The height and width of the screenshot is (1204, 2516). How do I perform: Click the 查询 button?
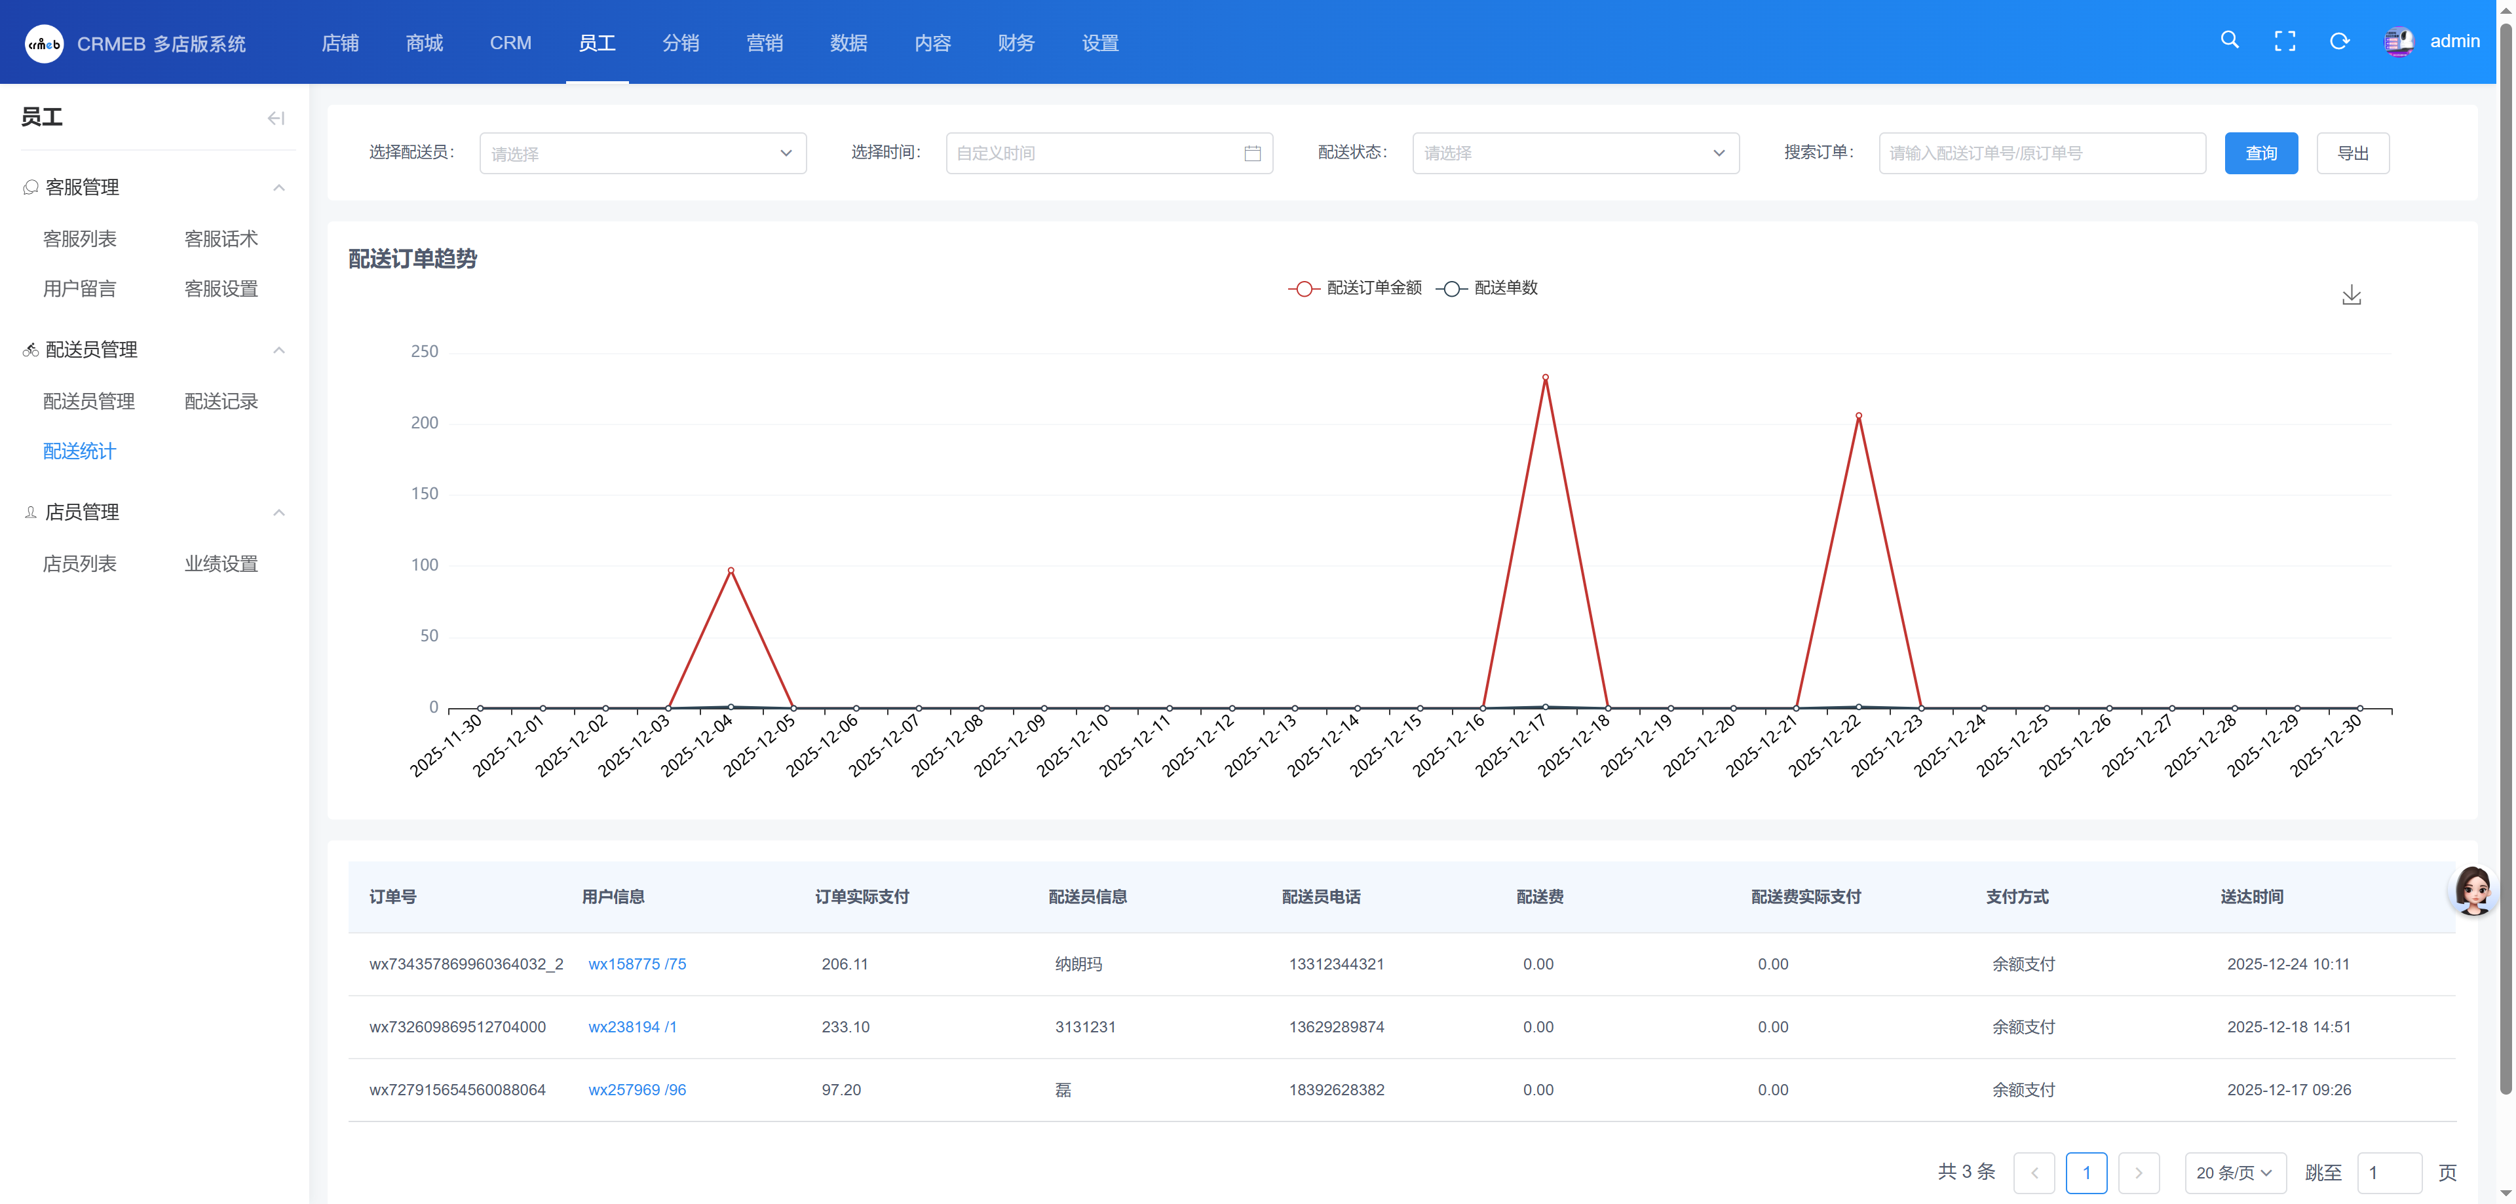coord(2260,153)
